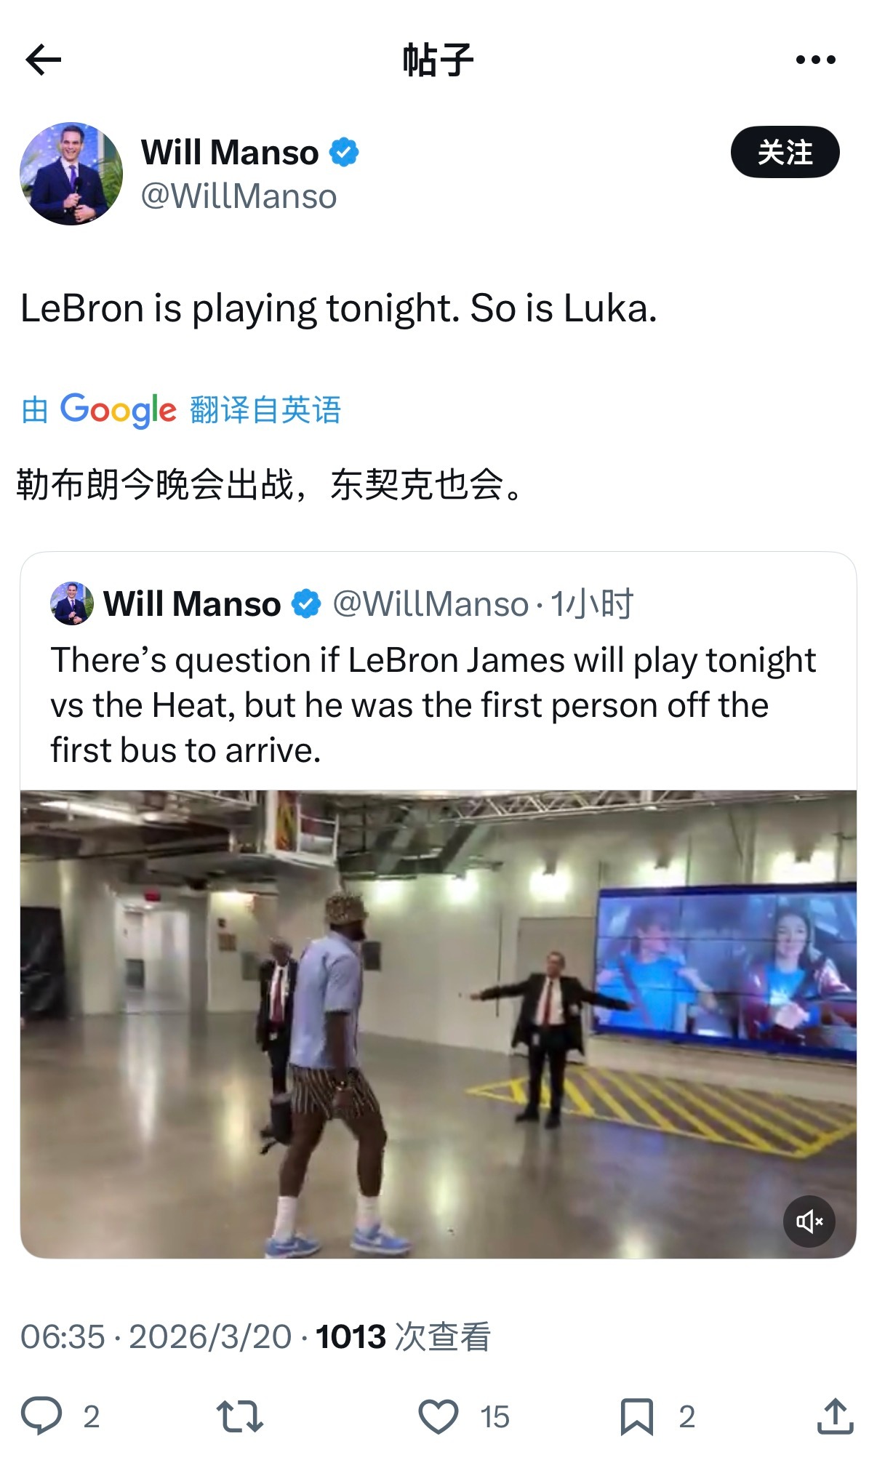Tap the 1小时 timestamp on the quoted post

(x=592, y=603)
